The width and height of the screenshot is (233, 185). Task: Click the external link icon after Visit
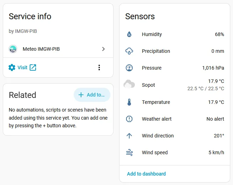pyautogui.click(x=33, y=67)
